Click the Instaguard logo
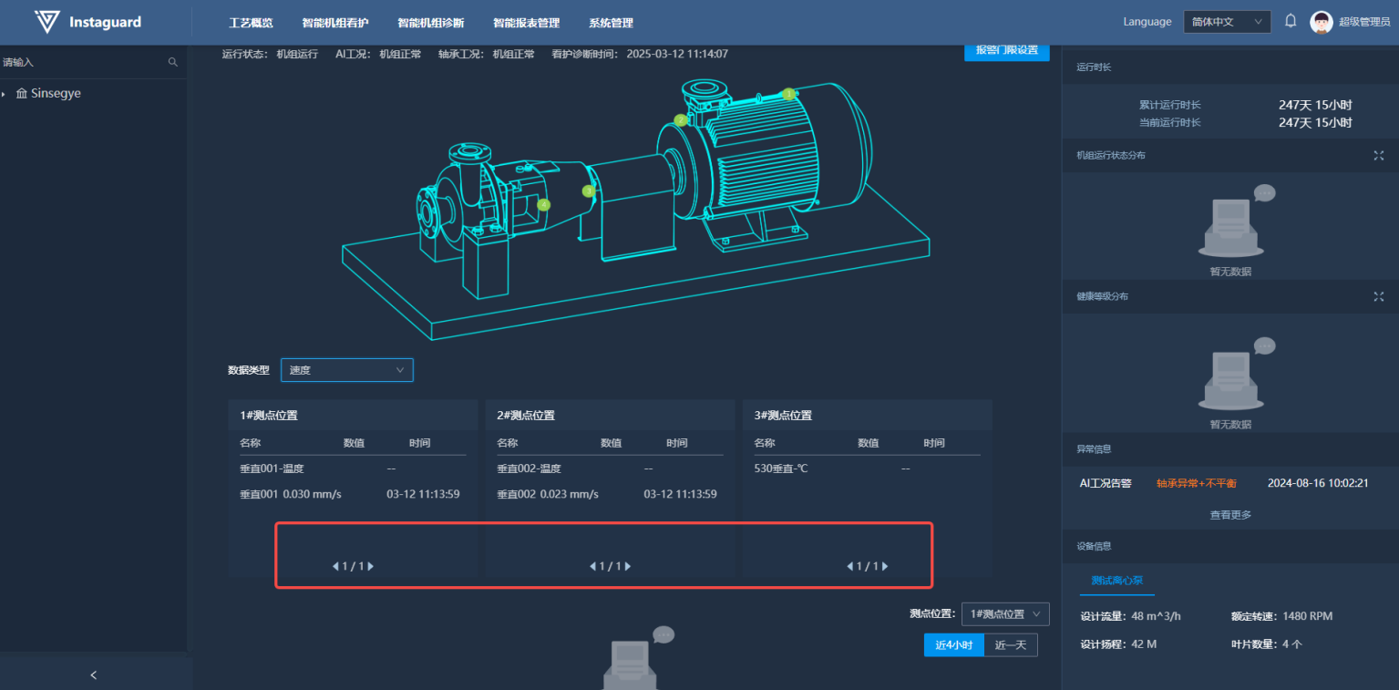The image size is (1399, 690). click(87, 22)
